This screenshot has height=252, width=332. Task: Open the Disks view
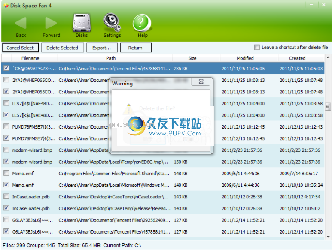point(82,26)
